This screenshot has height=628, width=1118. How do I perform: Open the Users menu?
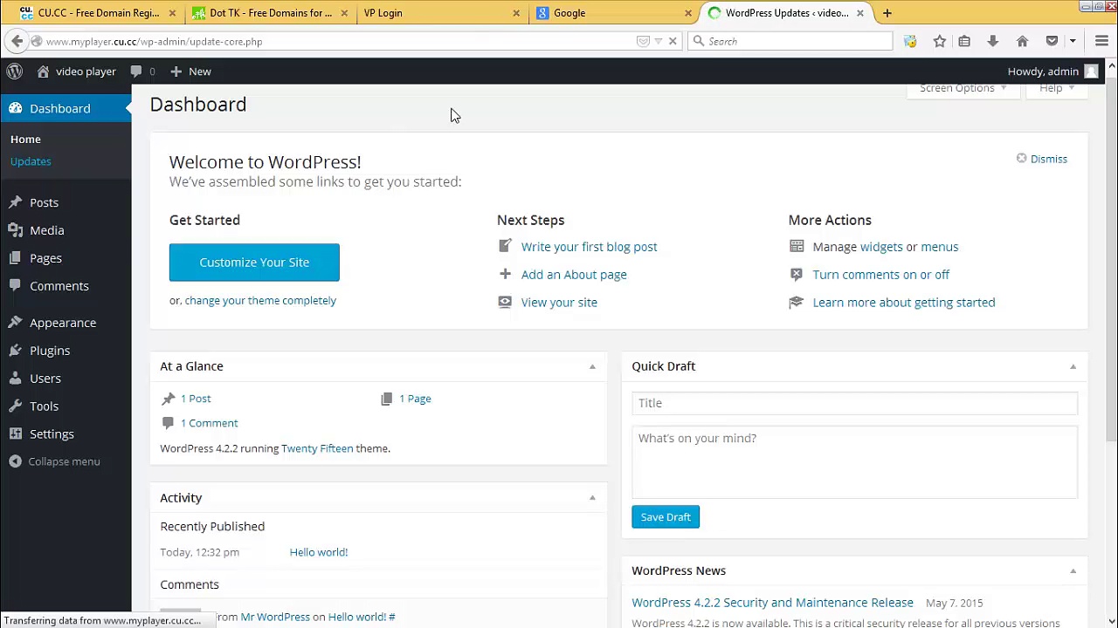click(x=45, y=379)
